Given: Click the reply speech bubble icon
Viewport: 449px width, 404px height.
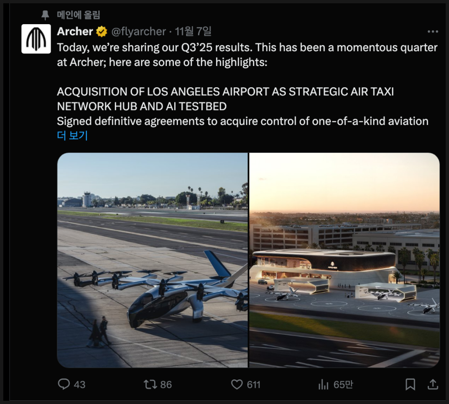Looking at the screenshot, I should coord(64,384).
